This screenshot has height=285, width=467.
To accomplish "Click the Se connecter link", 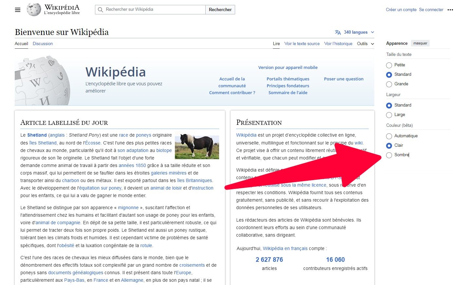I will point(431,9).
